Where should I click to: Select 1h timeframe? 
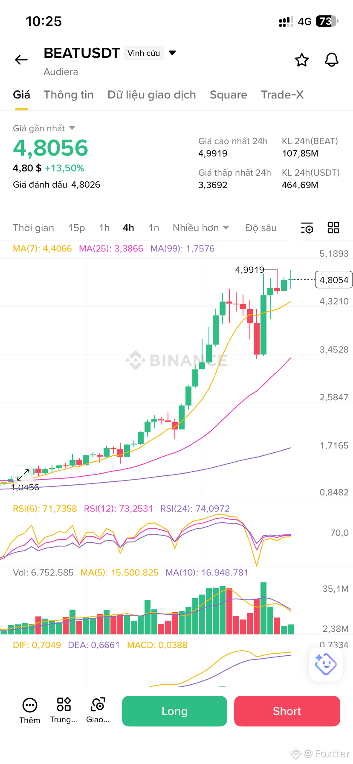pos(104,228)
